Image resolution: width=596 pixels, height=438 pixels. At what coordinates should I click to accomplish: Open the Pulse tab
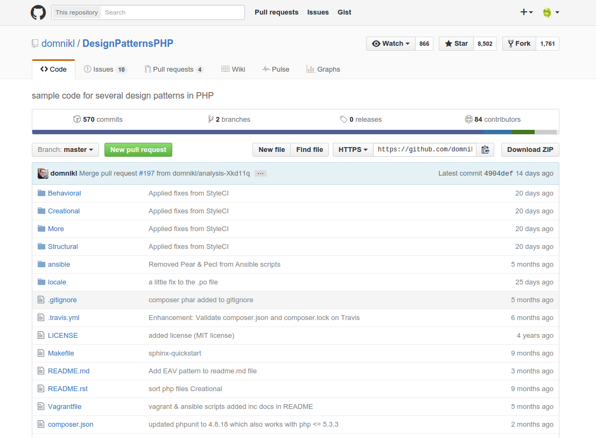click(x=276, y=69)
